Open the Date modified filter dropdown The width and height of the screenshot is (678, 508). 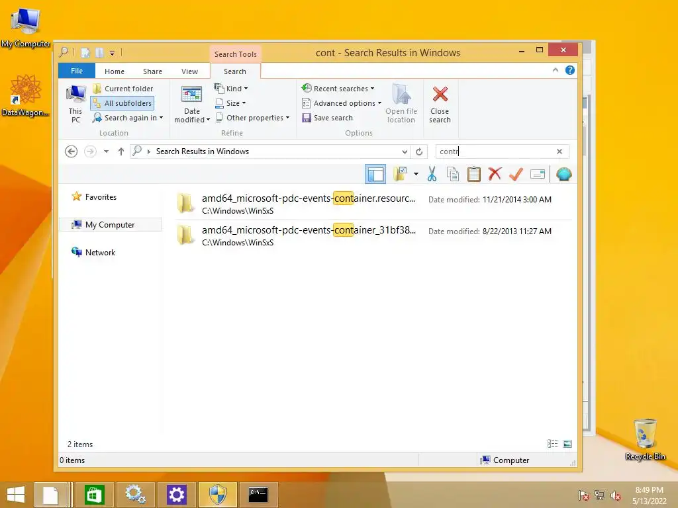pos(191,104)
